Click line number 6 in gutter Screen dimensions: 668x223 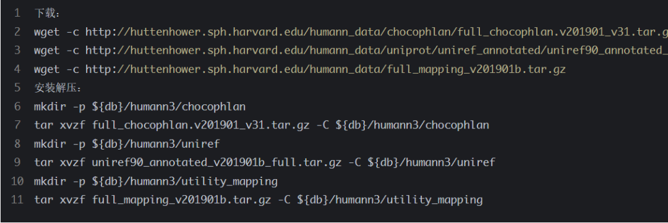coord(17,106)
